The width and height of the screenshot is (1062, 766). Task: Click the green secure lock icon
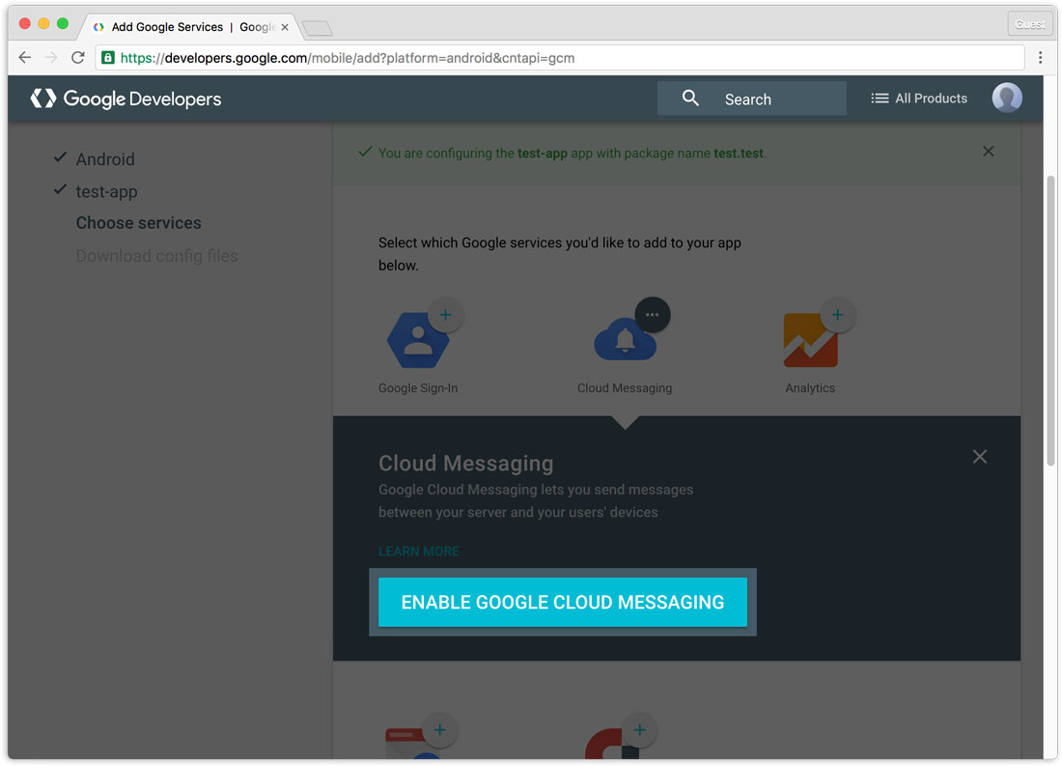108,58
